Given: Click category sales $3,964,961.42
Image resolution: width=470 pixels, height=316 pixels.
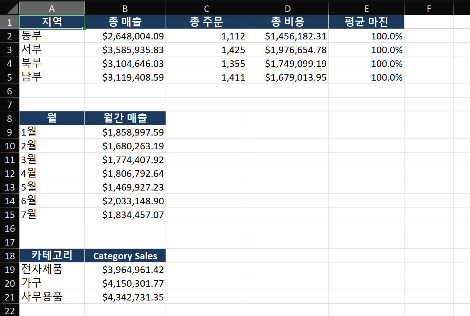Looking at the screenshot, I should (125, 269).
